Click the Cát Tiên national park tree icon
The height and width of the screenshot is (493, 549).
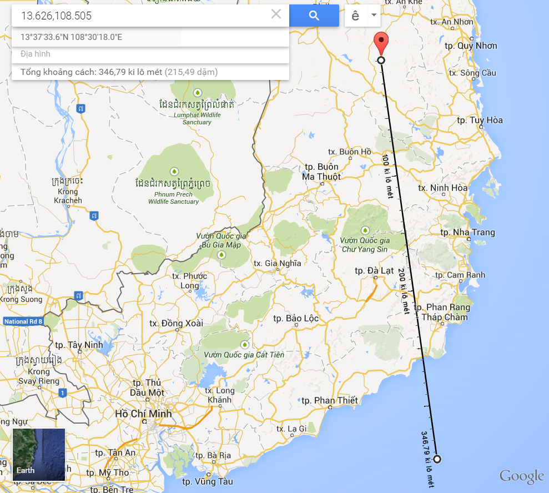click(x=245, y=344)
